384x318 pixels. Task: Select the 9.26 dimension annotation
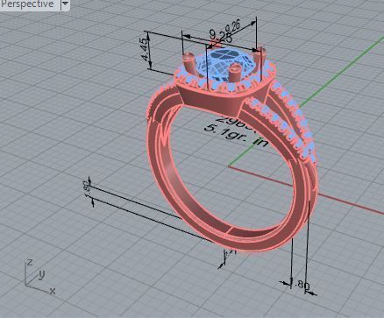pos(232,28)
